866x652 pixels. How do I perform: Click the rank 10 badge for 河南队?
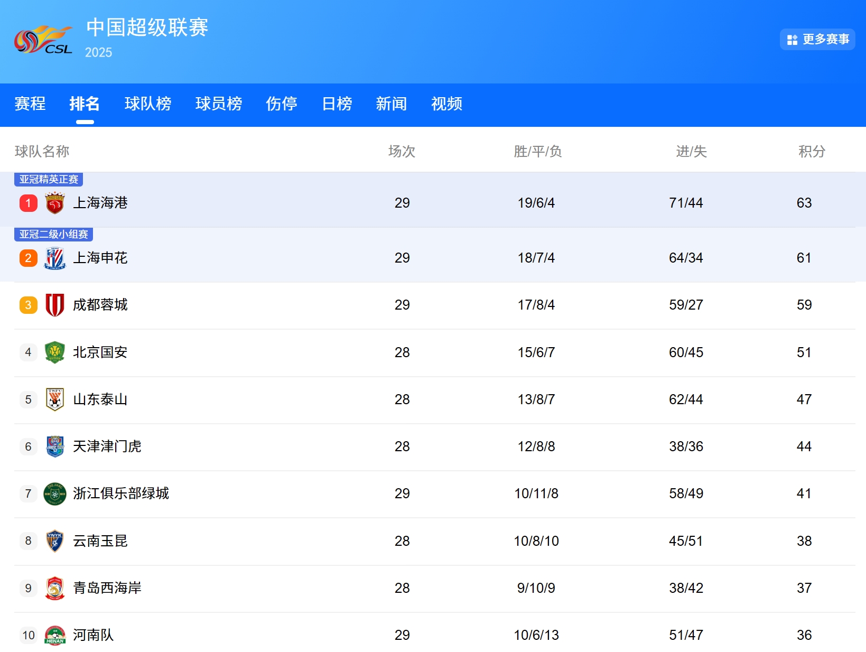tap(29, 635)
